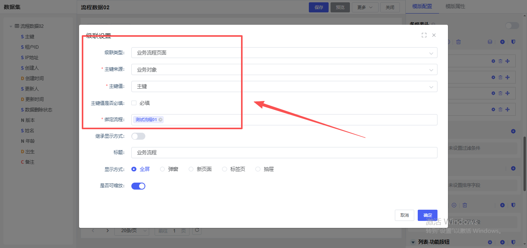
Task: Select the 弹窗 display mode radio
Action: (x=163, y=169)
